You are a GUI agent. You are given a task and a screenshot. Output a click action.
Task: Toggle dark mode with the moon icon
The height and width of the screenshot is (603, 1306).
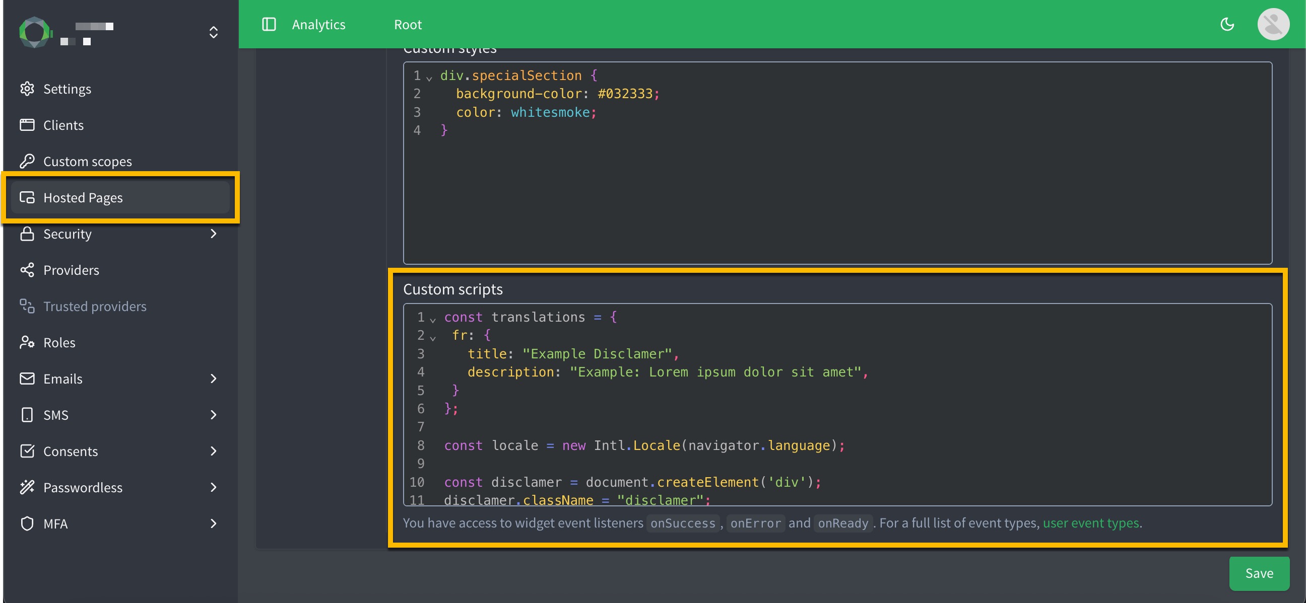click(x=1228, y=24)
